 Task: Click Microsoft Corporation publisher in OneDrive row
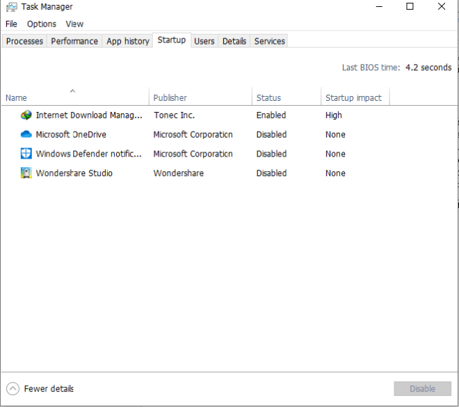tap(193, 134)
